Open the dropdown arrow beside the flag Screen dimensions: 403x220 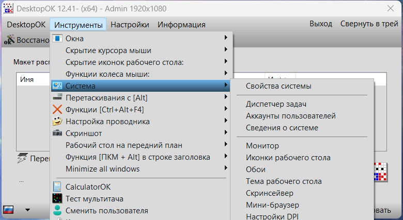click(27, 210)
